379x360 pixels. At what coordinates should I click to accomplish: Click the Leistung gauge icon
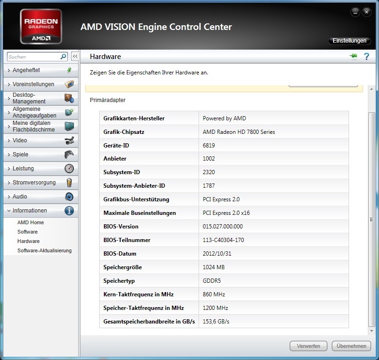tap(69, 168)
